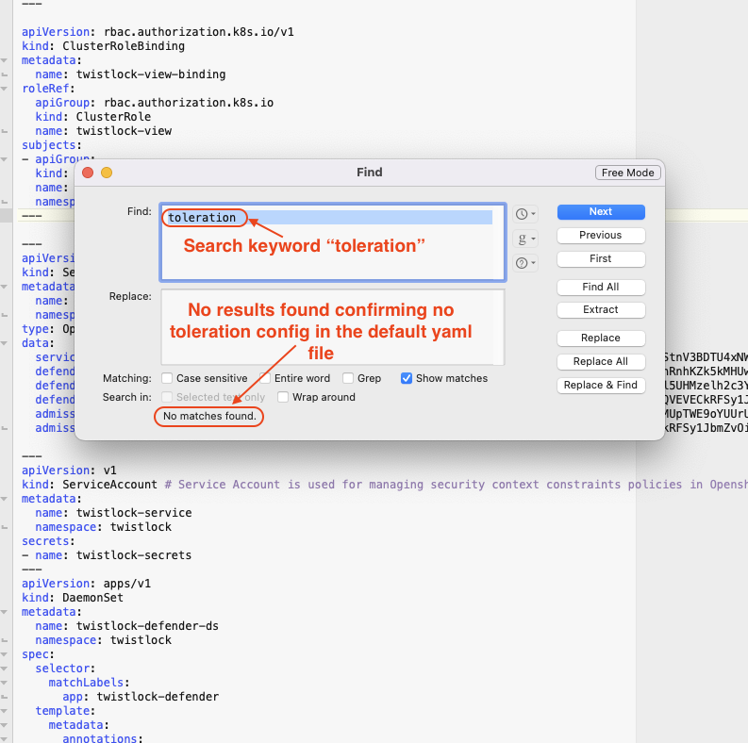The image size is (748, 743).
Task: Toggle the Entire word checkbox
Action: (x=265, y=378)
